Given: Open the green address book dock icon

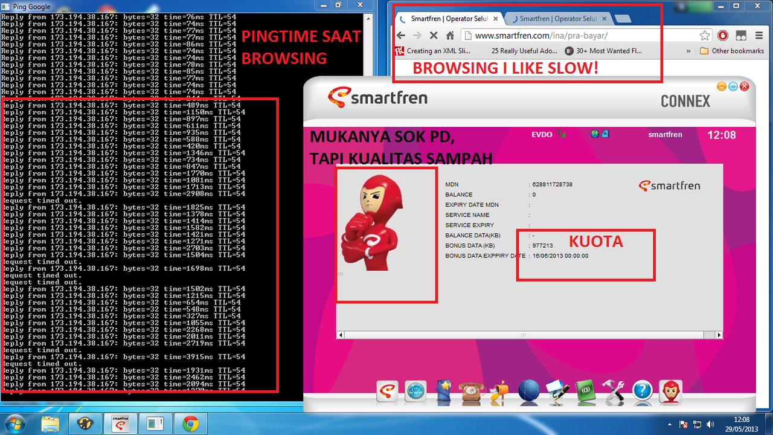Looking at the screenshot, I should pyautogui.click(x=586, y=391).
